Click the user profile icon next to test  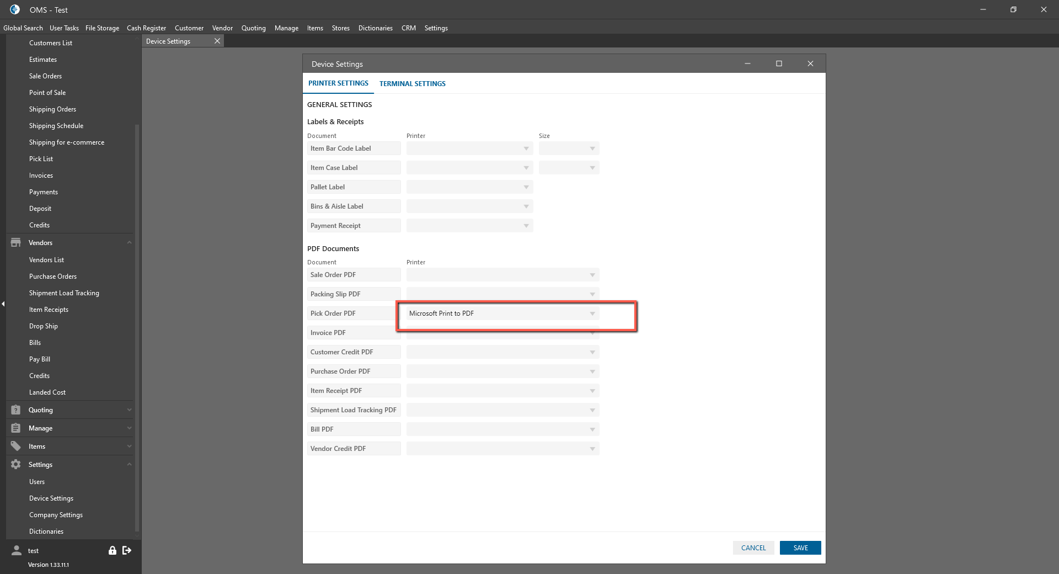(17, 550)
